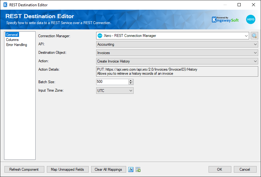Increase Batch Size with up arrow
This screenshot has height=177, width=261.
tap(131, 80)
